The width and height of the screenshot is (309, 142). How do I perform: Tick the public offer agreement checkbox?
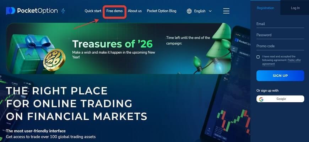[258, 57]
